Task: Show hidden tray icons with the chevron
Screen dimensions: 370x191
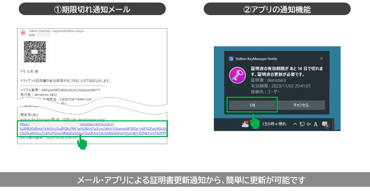Action: pyautogui.click(x=295, y=124)
